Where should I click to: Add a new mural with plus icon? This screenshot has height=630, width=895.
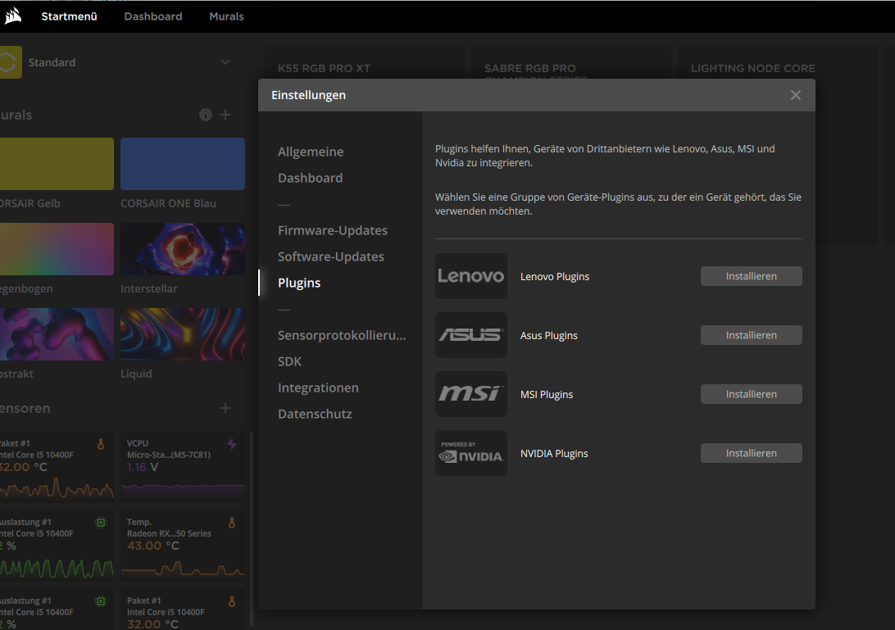[x=225, y=115]
